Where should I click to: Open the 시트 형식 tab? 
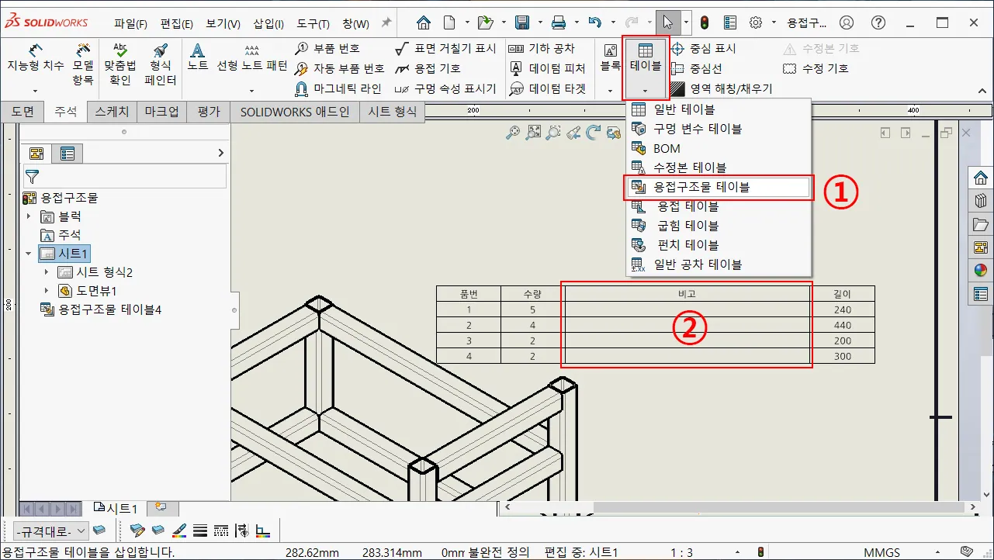(x=392, y=112)
